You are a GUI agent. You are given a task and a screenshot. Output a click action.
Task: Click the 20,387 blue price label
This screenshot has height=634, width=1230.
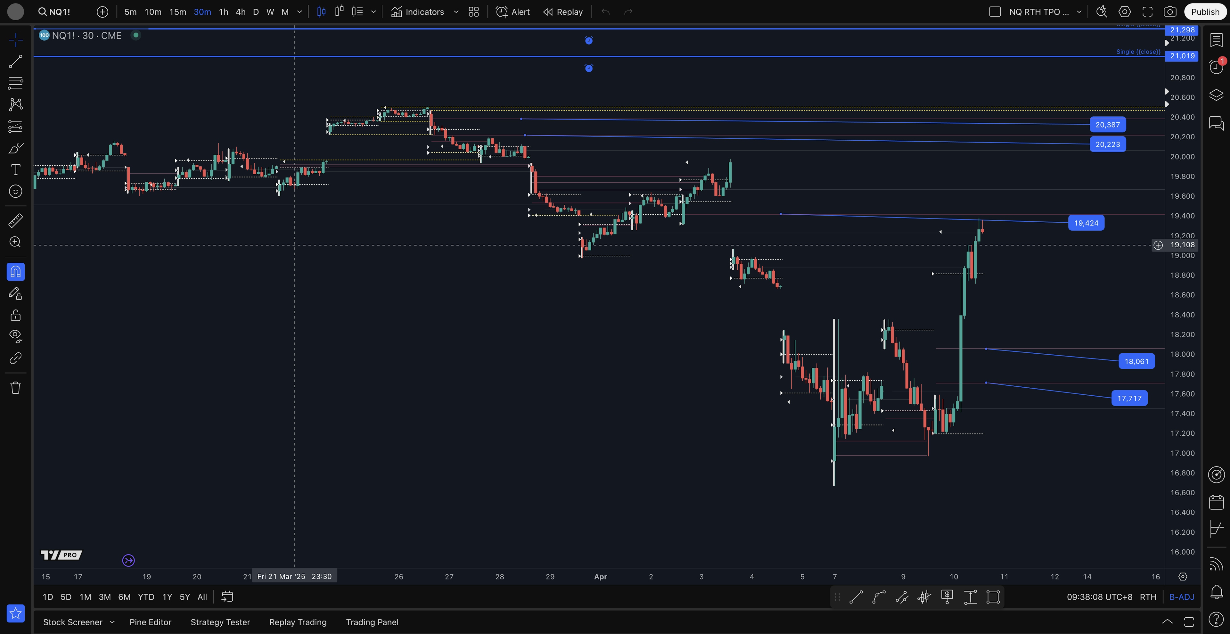click(x=1107, y=125)
